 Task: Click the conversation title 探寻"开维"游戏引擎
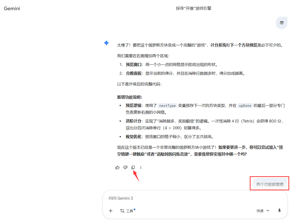(x=193, y=8)
